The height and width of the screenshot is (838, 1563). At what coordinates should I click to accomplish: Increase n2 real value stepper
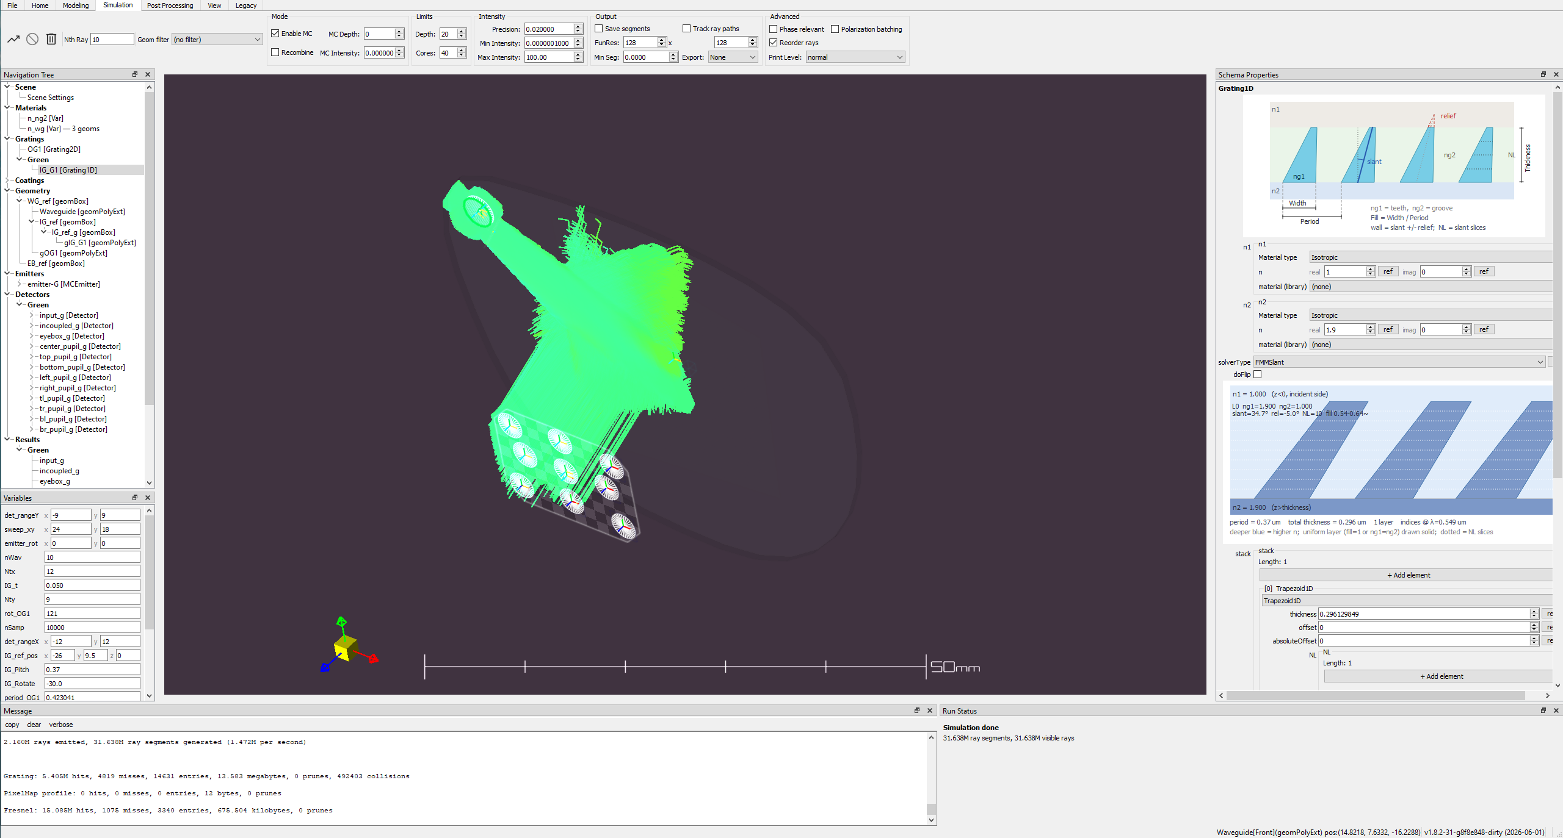pyautogui.click(x=1371, y=328)
